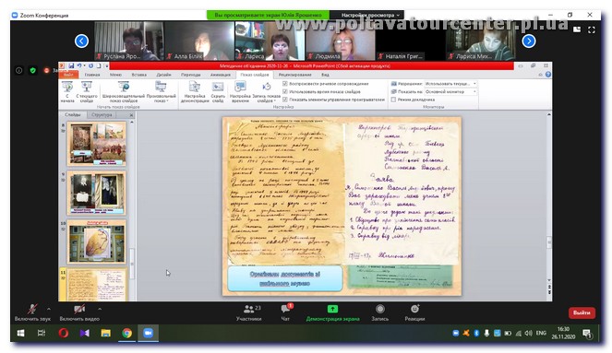Toggle Использовать время показа слайдов checkbox
This screenshot has height=353, width=612.
285,91
